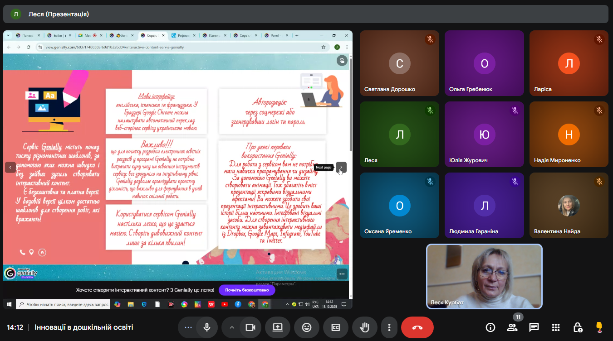Open meeting details info icon
Viewport: 613px width, 341px height.
(x=490, y=327)
